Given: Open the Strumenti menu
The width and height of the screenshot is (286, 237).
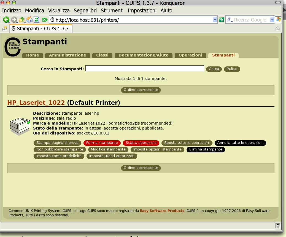Looking at the screenshot, I should tap(112, 10).
